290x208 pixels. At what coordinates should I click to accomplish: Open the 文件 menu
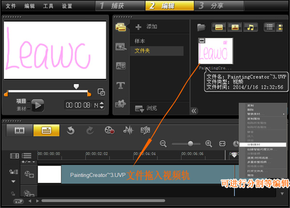click(x=11, y=6)
